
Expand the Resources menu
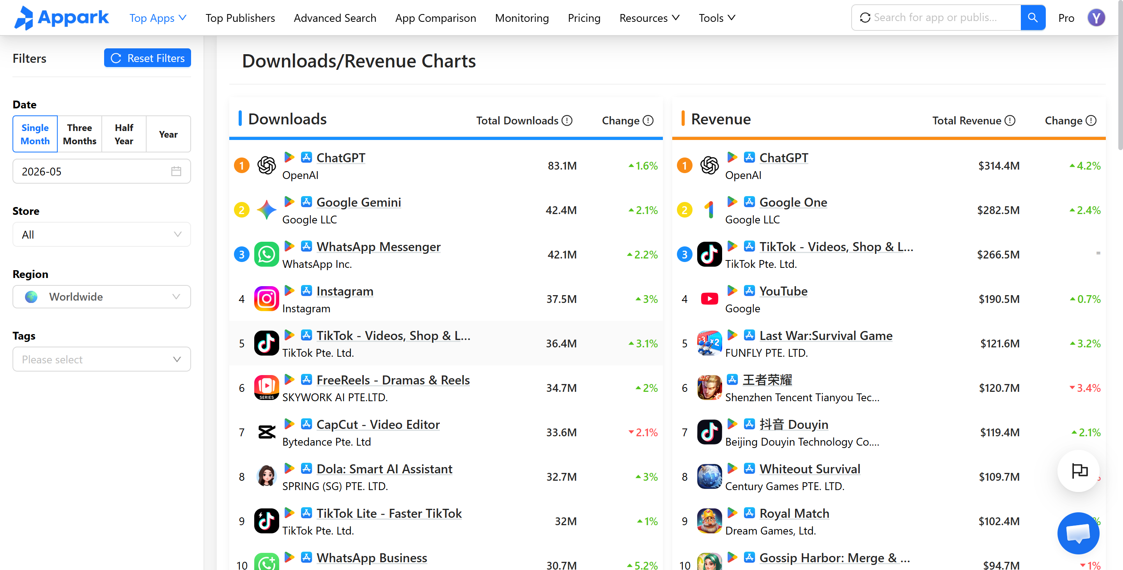click(x=649, y=18)
